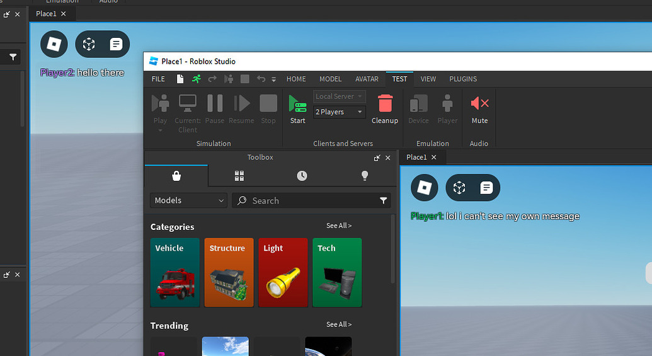
Task: Open the Tech category card
Action: pyautogui.click(x=337, y=273)
